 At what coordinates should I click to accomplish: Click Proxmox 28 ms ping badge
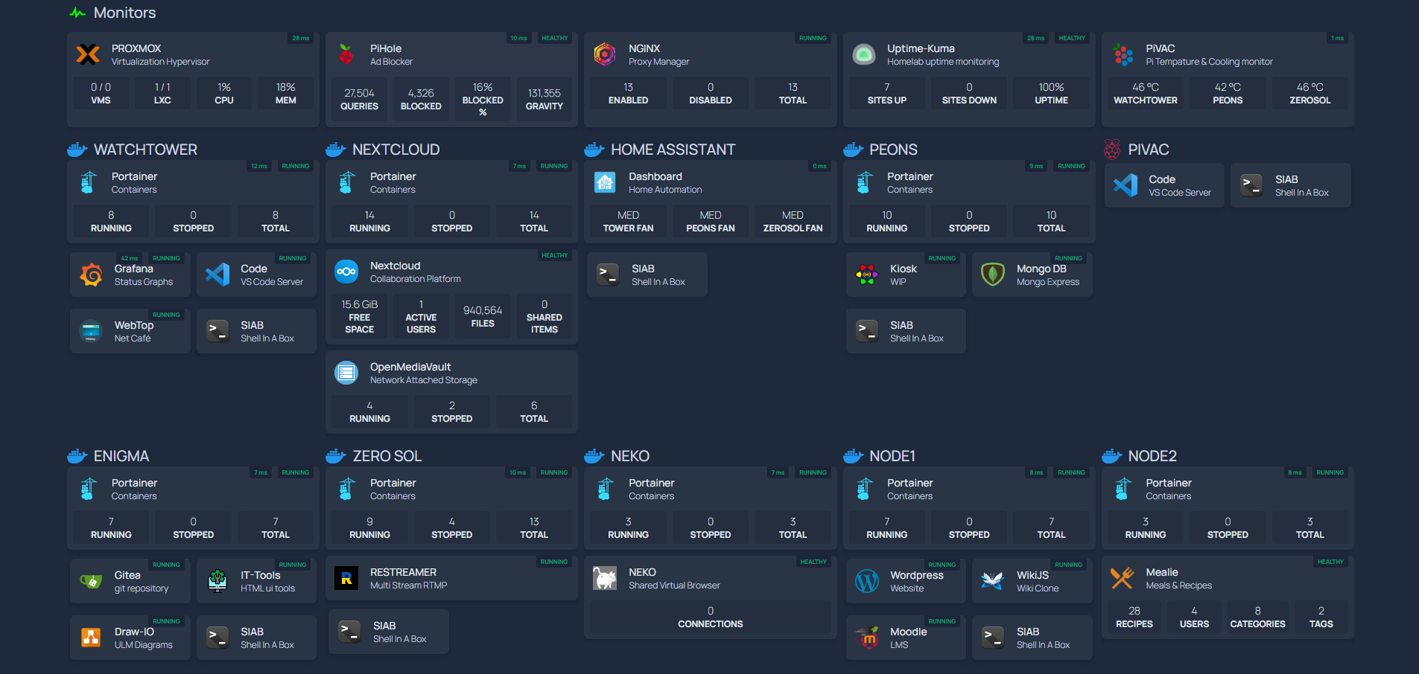[x=300, y=38]
